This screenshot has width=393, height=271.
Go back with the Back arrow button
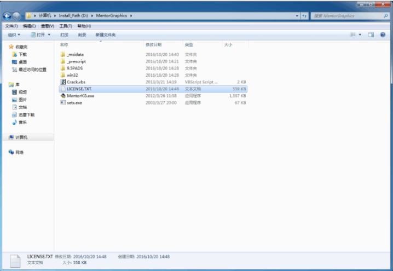(x=7, y=16)
